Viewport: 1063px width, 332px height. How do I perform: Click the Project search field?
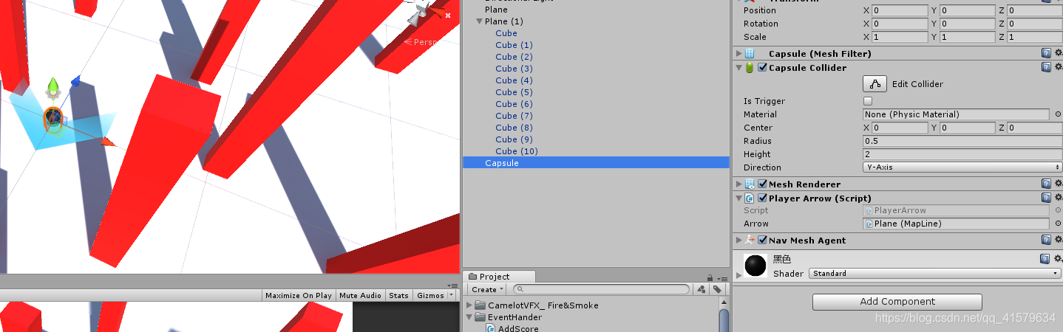tap(601, 289)
